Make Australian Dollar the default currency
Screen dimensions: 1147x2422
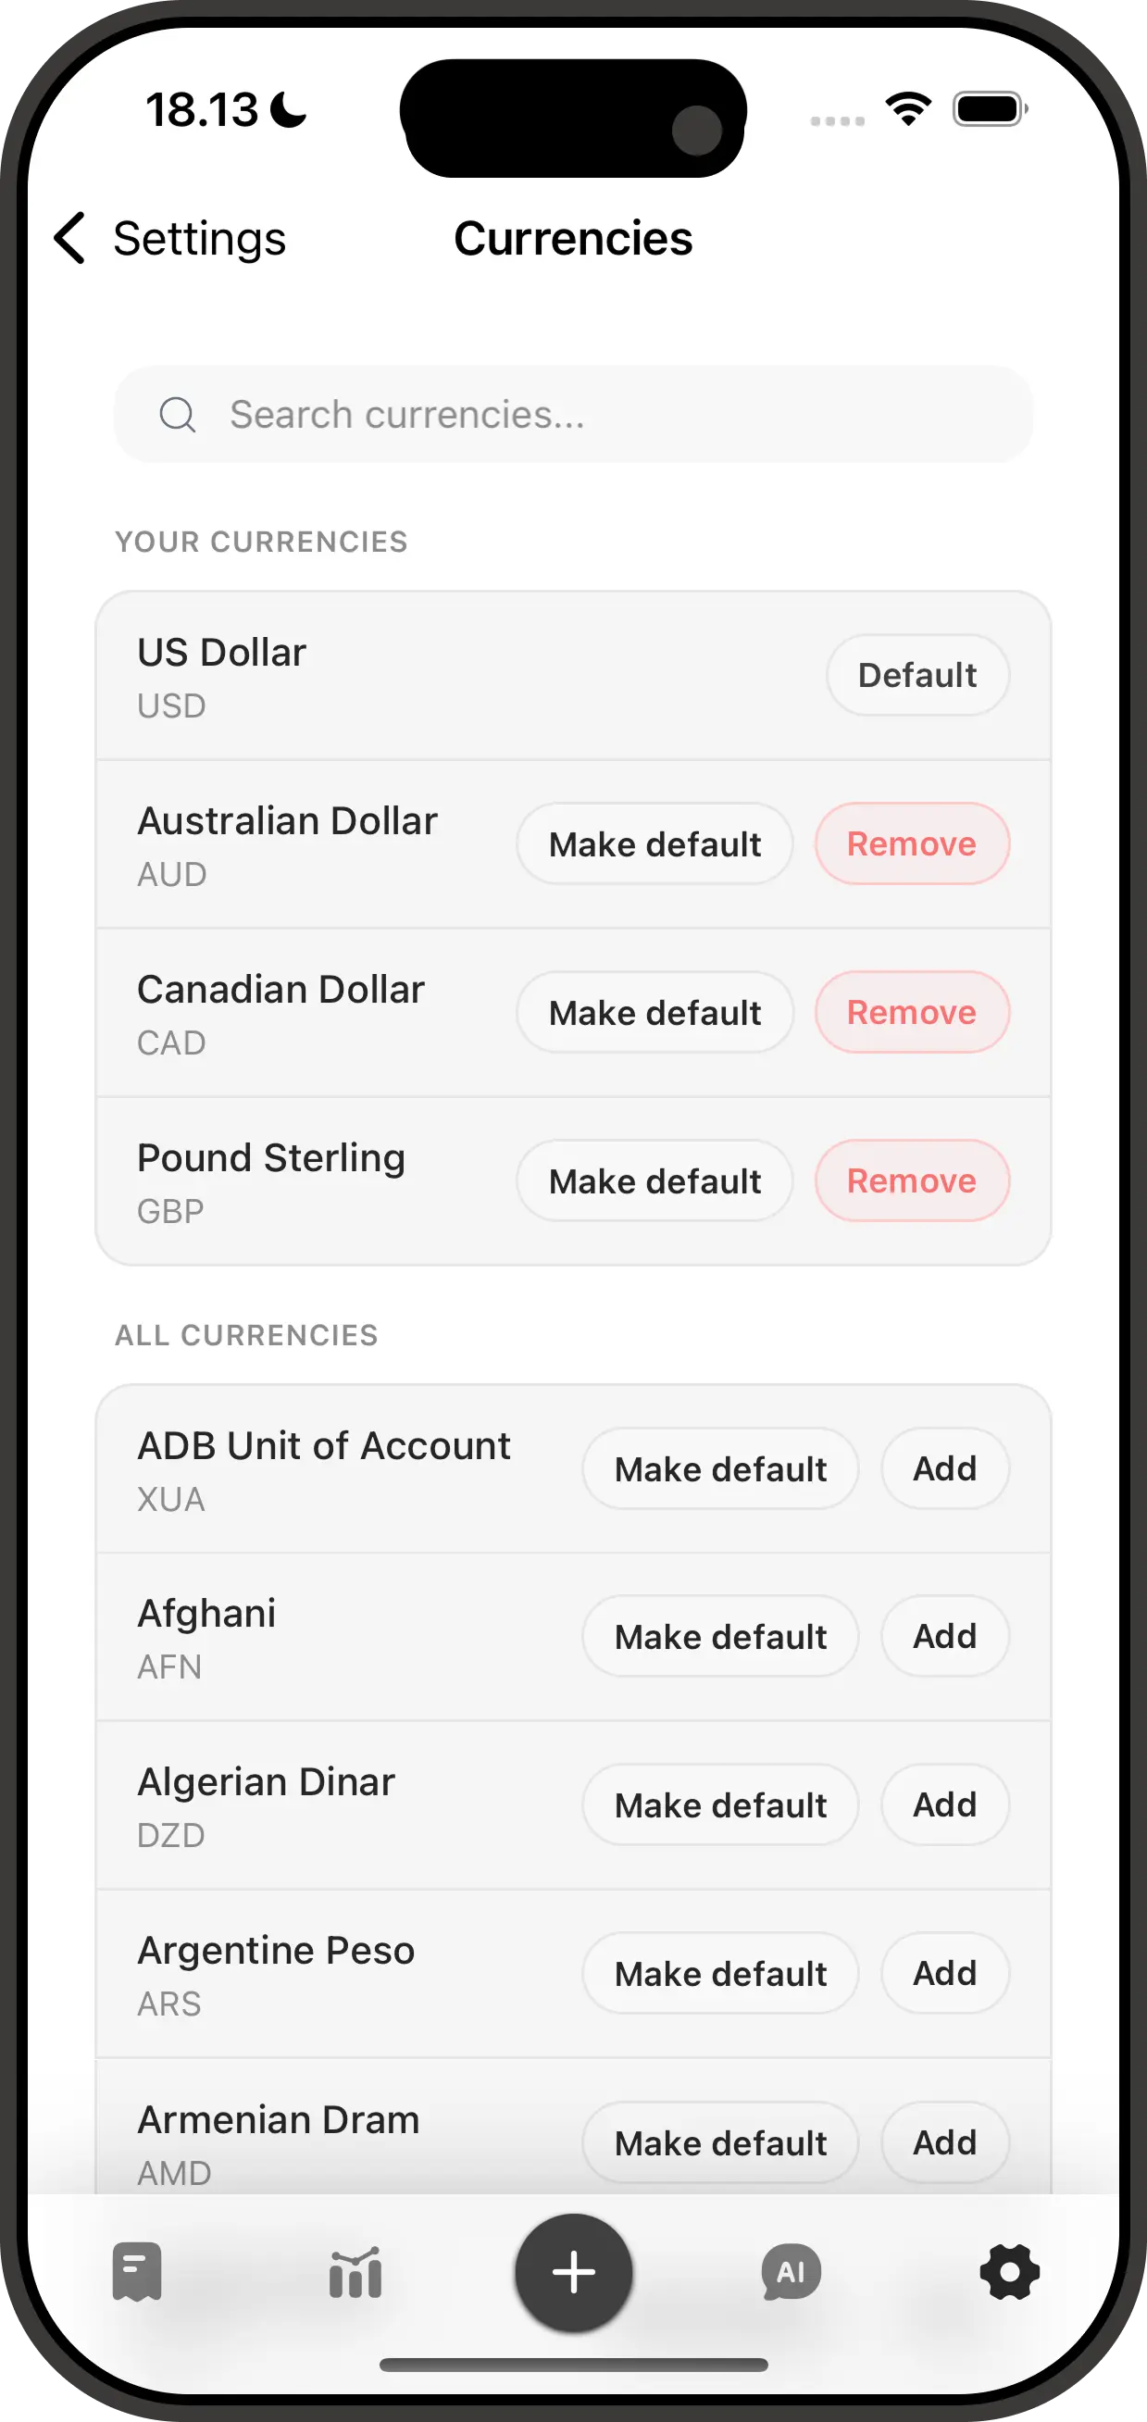655,844
